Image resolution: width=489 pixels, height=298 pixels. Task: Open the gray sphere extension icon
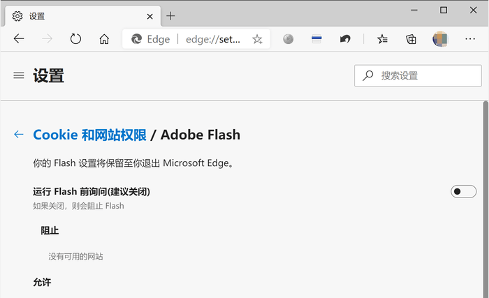pyautogui.click(x=288, y=39)
